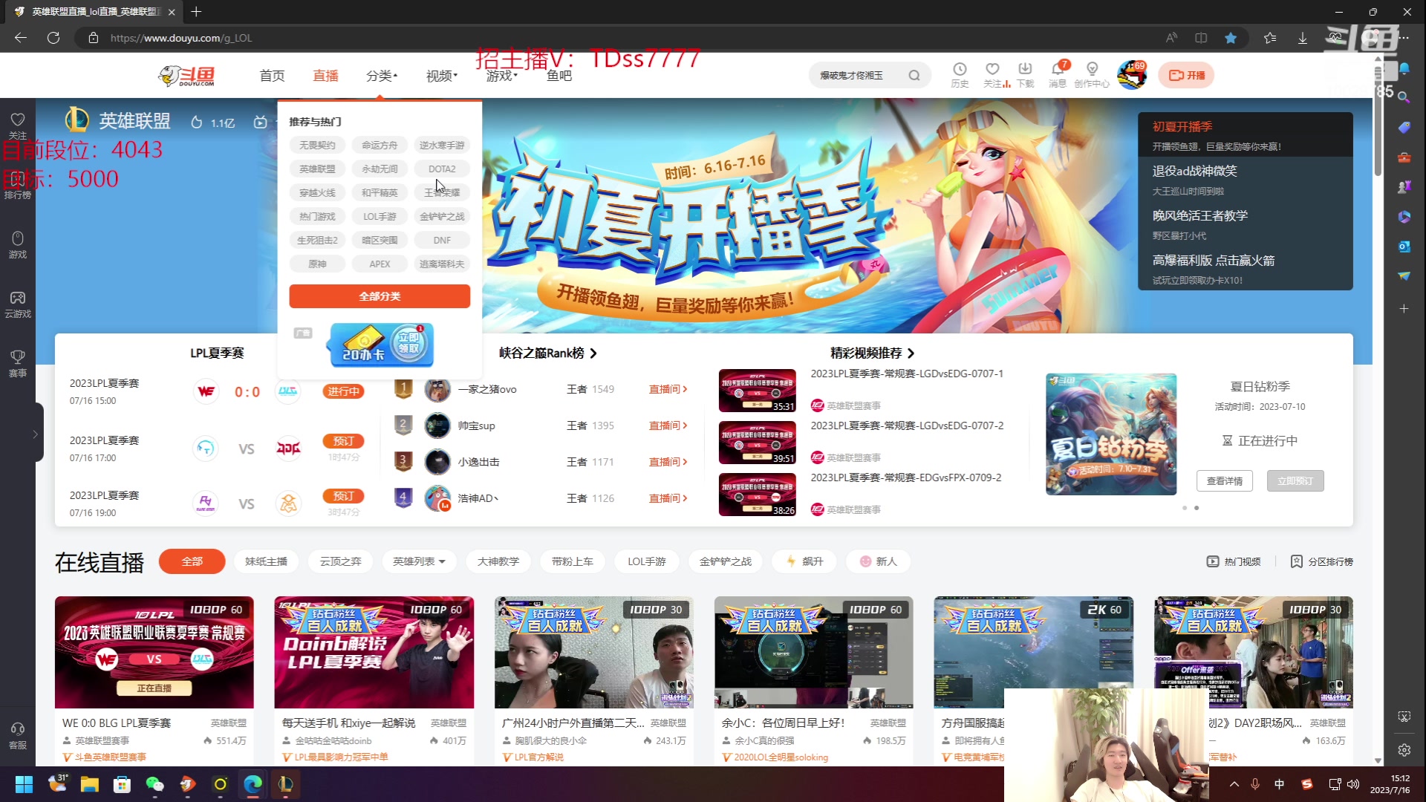Click the Douyu logo
Viewport: 1426px width, 802px height.
[x=187, y=75]
